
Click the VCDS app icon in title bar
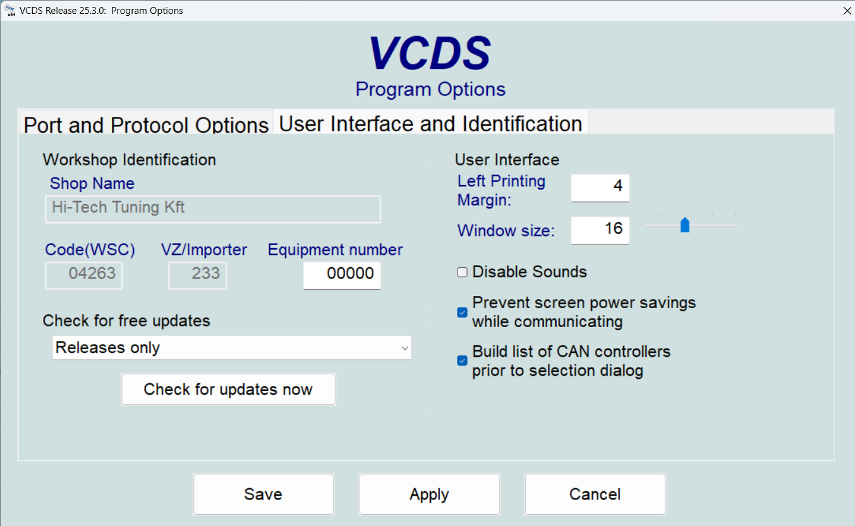[11, 11]
